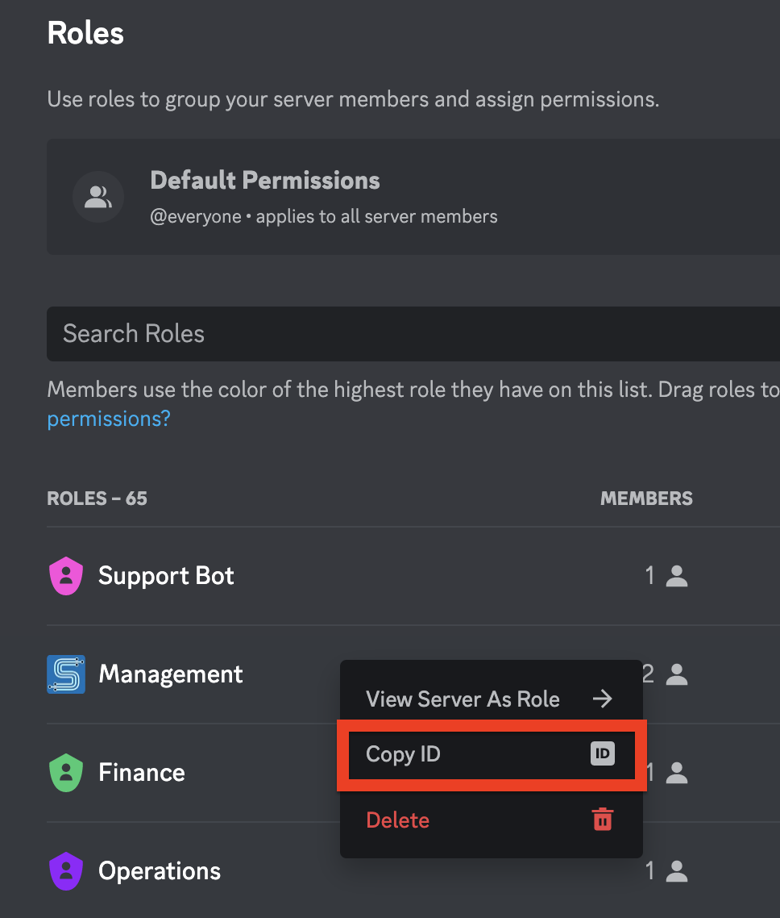Click the purple Operations role shield icon

pos(66,871)
